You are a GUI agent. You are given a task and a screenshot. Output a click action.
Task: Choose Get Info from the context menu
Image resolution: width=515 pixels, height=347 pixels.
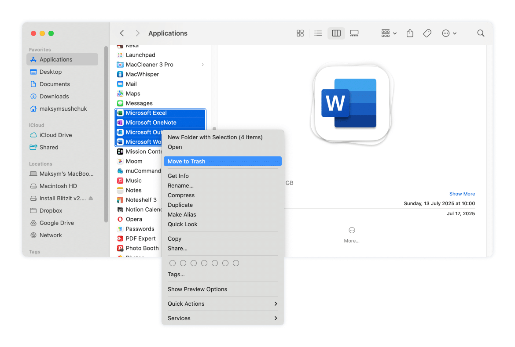pos(223,176)
